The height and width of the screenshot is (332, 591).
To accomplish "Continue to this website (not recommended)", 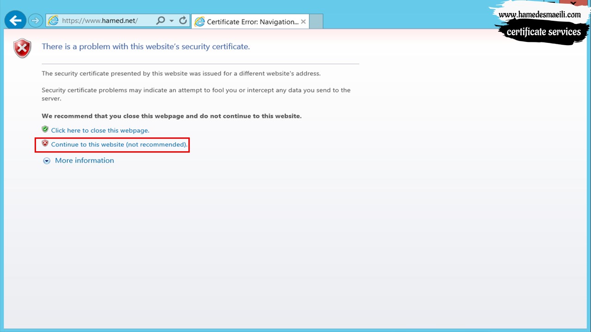I will [x=119, y=144].
